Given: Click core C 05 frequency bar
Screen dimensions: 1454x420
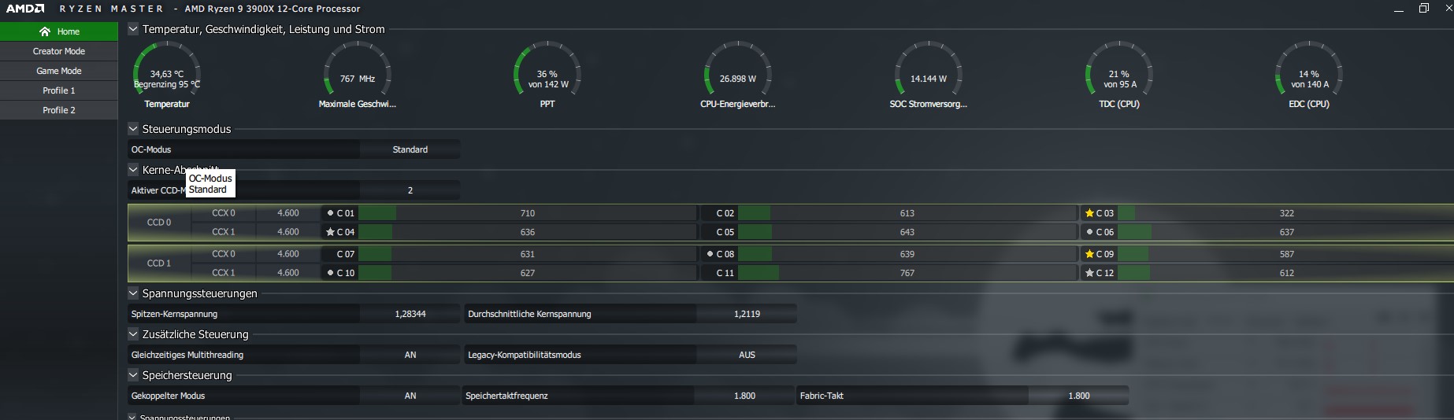Looking at the screenshot, I should click(907, 232).
